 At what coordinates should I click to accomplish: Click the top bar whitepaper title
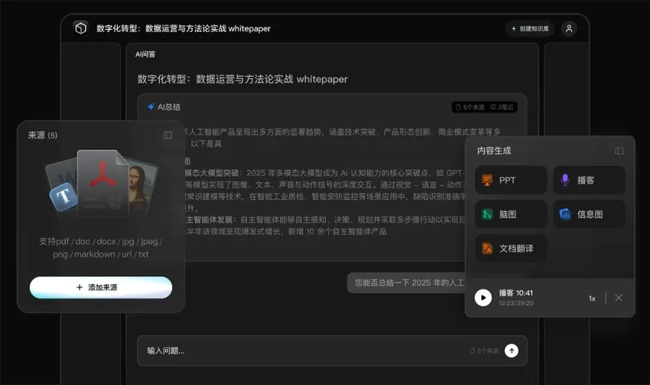(x=183, y=29)
